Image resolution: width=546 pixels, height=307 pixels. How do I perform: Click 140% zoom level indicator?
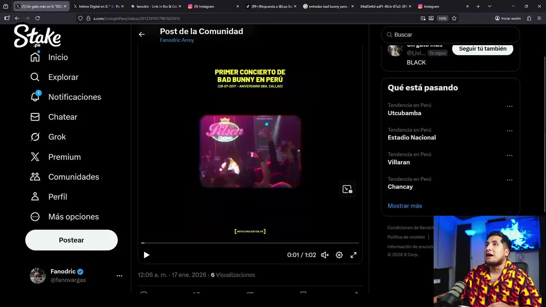point(442,18)
